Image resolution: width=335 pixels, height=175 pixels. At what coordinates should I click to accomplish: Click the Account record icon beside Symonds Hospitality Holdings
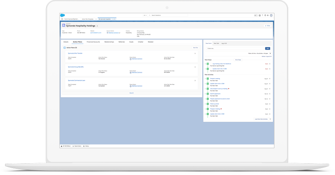coord(63,25)
